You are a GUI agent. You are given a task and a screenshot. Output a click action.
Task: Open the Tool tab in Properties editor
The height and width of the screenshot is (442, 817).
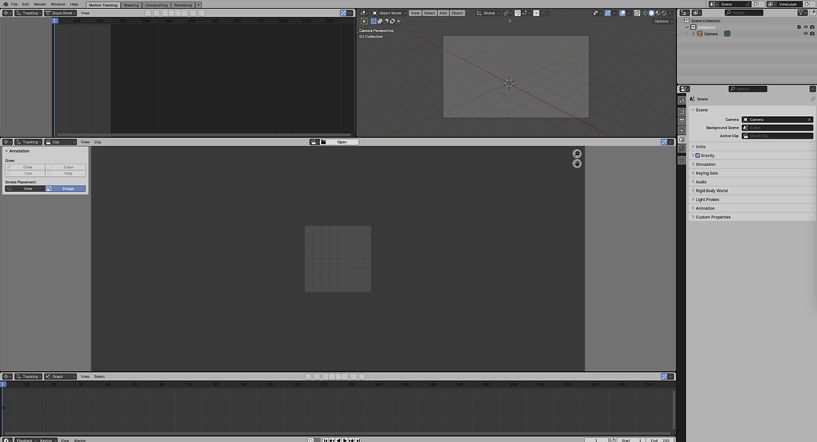point(682,100)
